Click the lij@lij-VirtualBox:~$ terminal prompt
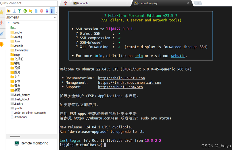Image resolution: width=232 pixels, height=150 pixels. [81, 145]
